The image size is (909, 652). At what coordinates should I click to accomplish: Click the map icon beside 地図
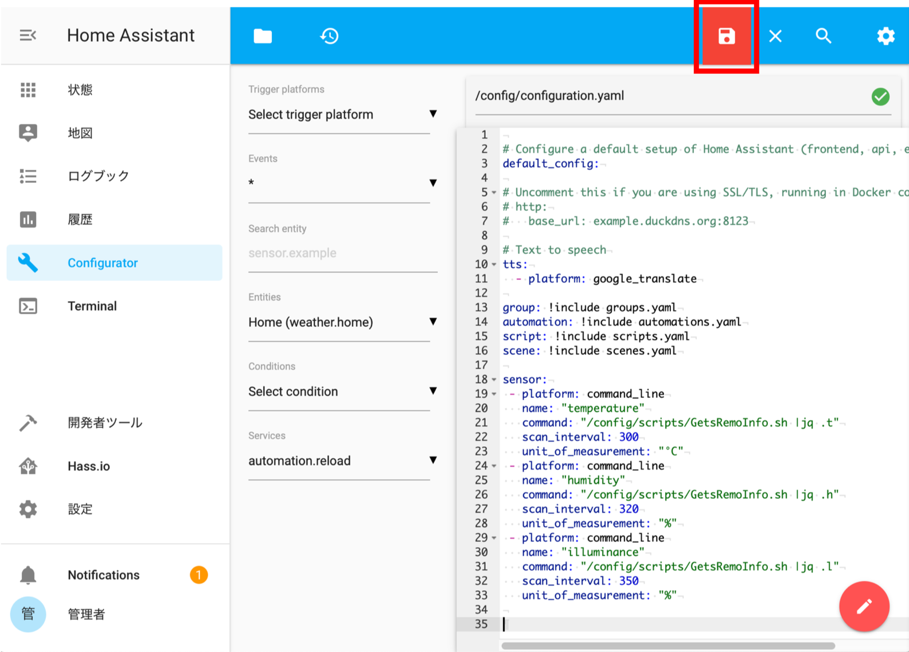pyautogui.click(x=28, y=132)
